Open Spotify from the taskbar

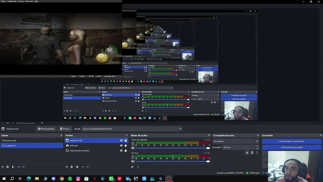pos(70,179)
